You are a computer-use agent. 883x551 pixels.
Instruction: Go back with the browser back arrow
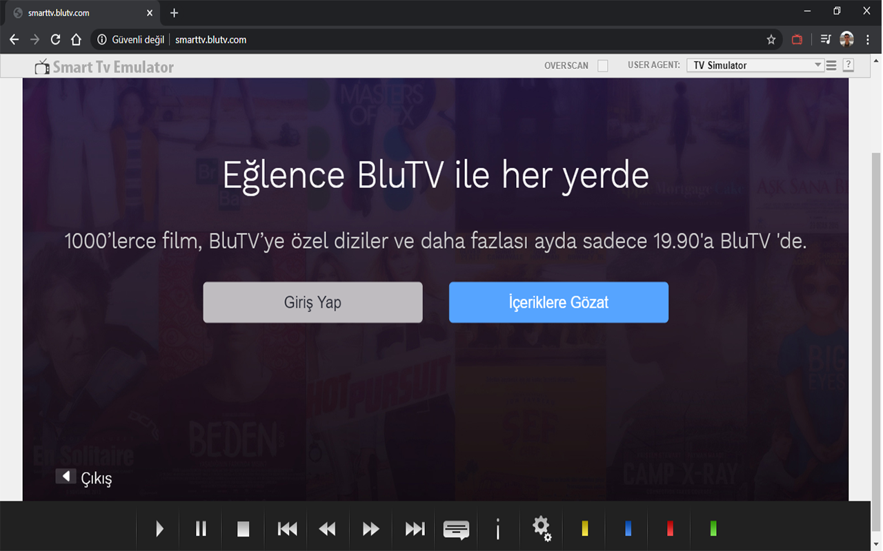(14, 40)
